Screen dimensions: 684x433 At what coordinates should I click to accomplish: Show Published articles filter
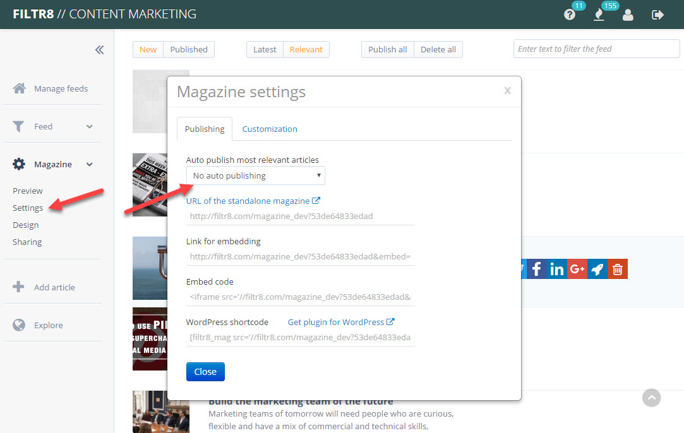tap(189, 50)
